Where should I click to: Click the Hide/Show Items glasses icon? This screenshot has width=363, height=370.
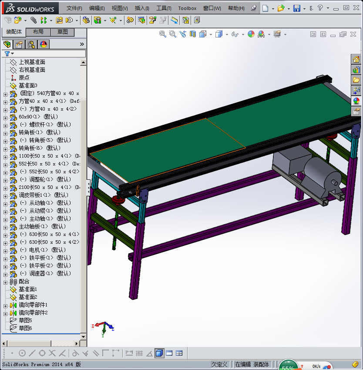click(235, 34)
